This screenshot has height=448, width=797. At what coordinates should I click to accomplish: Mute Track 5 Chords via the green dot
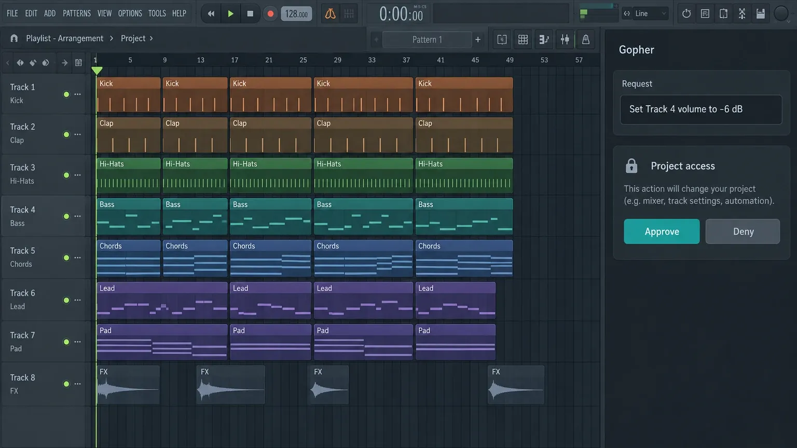(66, 258)
